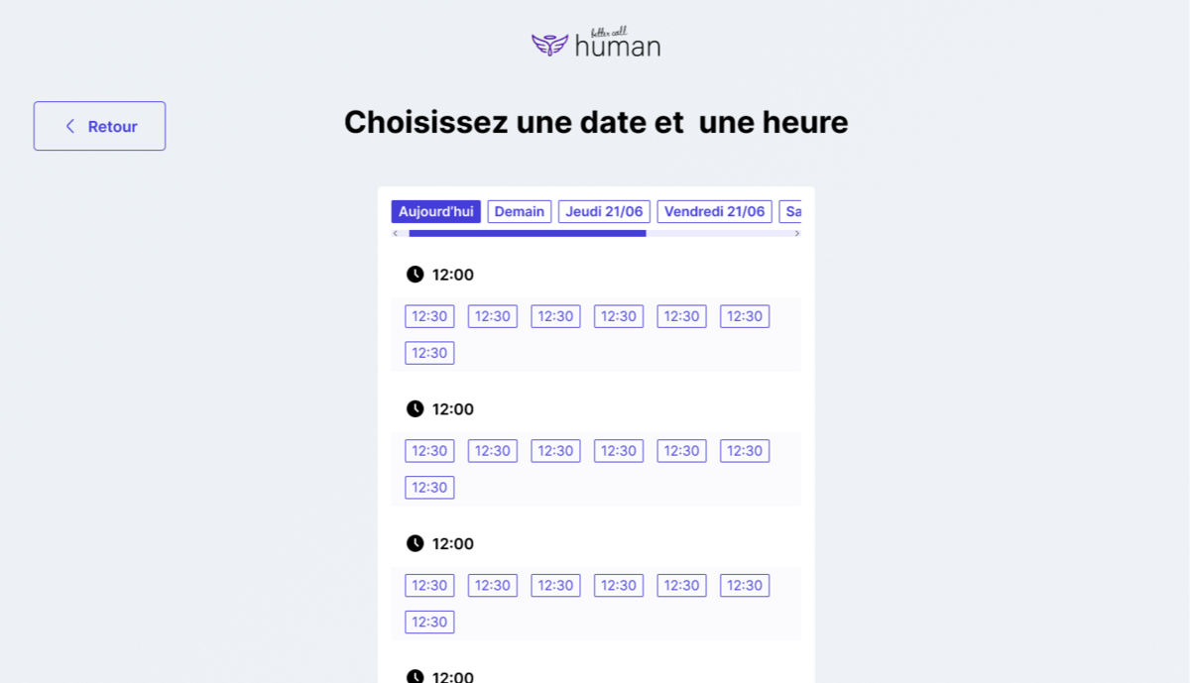Click the clock icon of first 12:00 section

(415, 275)
